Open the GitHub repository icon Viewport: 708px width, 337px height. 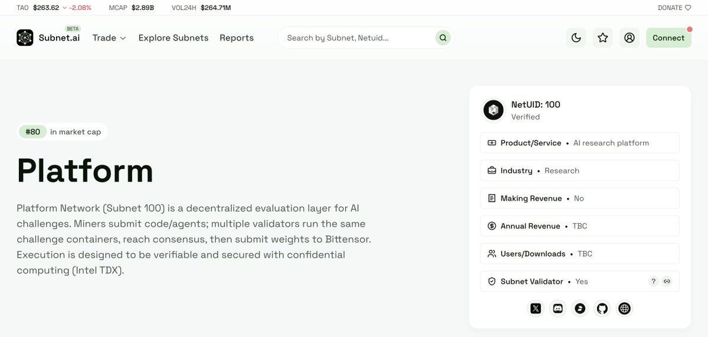click(602, 308)
